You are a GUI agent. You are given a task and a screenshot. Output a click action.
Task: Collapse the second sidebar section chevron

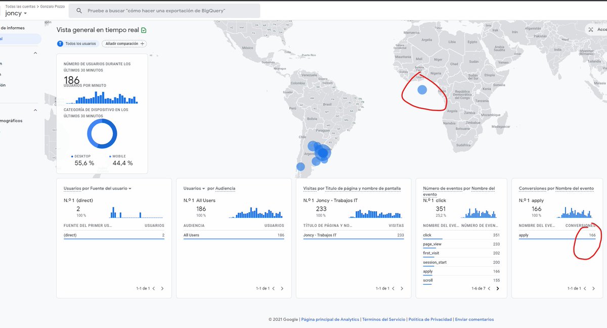click(x=35, y=110)
